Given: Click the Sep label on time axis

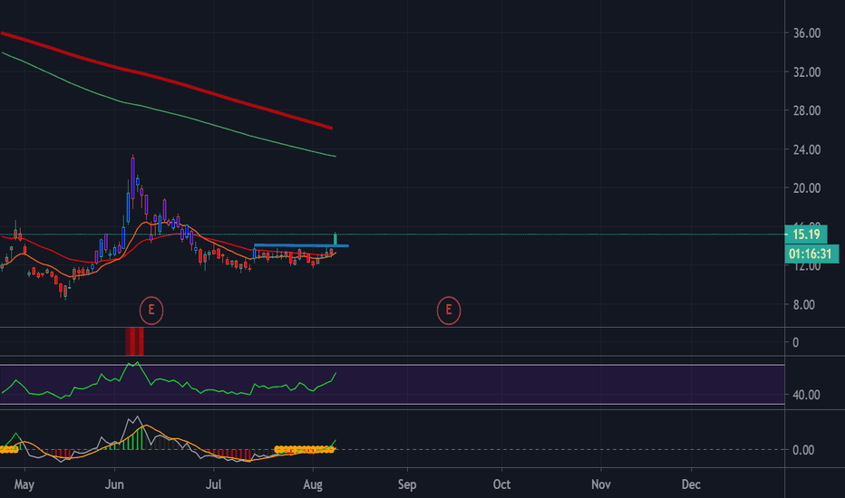Looking at the screenshot, I should pos(407,484).
